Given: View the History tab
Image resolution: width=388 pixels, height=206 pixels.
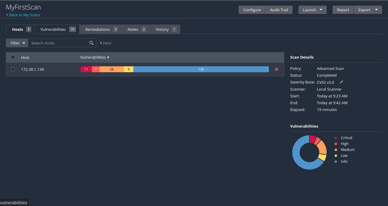Looking at the screenshot, I should [x=165, y=29].
